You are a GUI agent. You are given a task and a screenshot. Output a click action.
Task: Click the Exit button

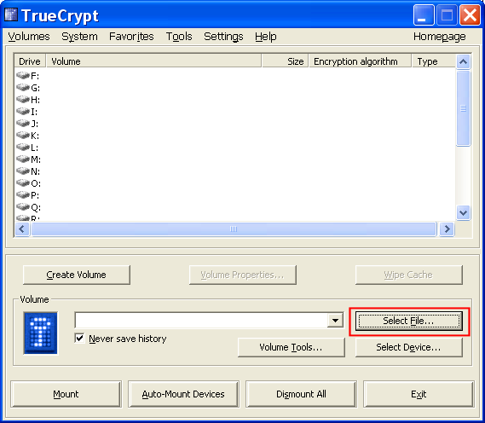click(x=419, y=394)
